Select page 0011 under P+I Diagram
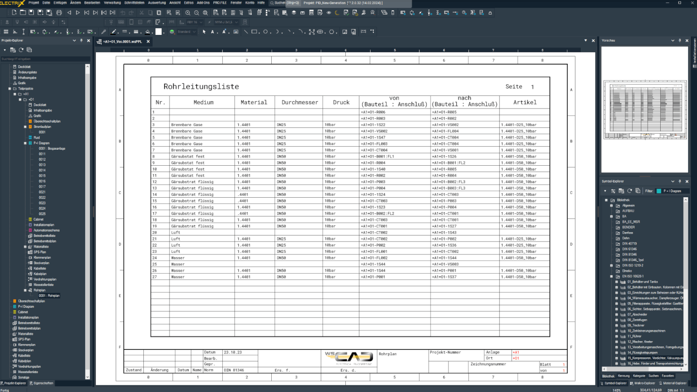697x392 pixels. click(42, 154)
